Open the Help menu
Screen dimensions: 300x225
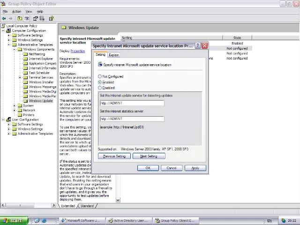point(40,11)
